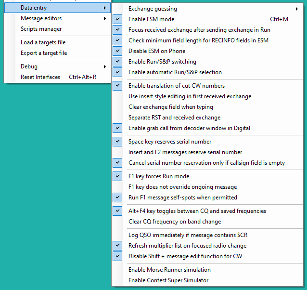Open the Message editors submenu

point(57,18)
